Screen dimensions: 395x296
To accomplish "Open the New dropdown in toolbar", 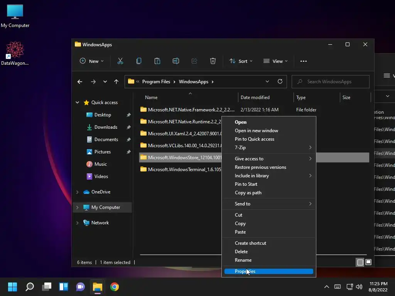I will 92,61.
